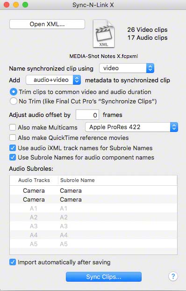186x291 pixels.
Task: Click the Subrole Name column header
Action: click(x=118, y=180)
